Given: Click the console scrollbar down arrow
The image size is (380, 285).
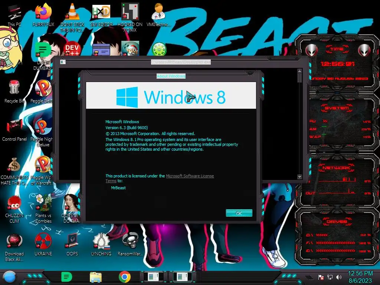Looking at the screenshot, I should pos(299,177).
